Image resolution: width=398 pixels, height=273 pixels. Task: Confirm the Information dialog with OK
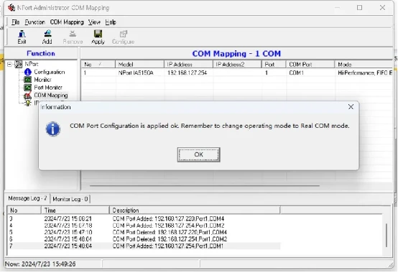click(199, 154)
